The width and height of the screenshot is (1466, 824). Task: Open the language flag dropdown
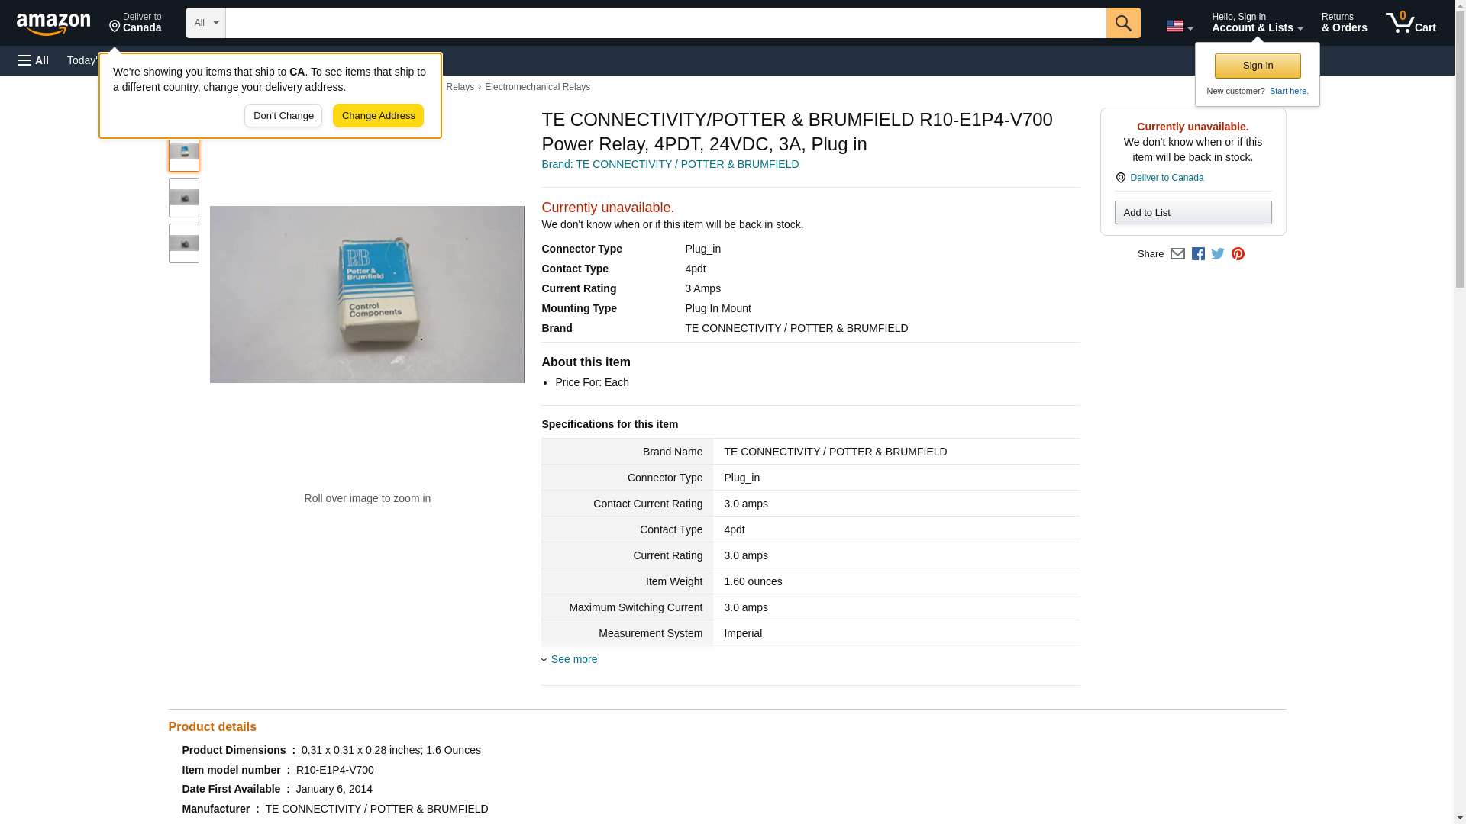1179,26
